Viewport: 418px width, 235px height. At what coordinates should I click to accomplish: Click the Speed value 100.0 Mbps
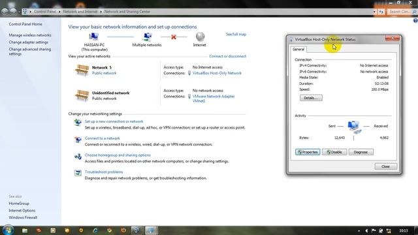coord(380,89)
